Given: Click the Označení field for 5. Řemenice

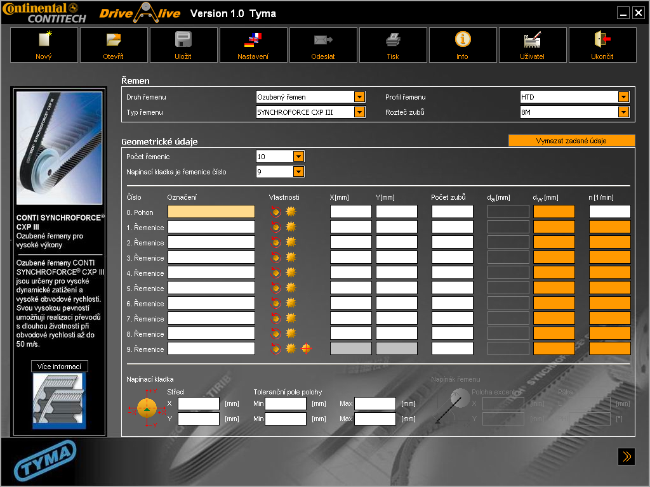Looking at the screenshot, I should 211,288.
